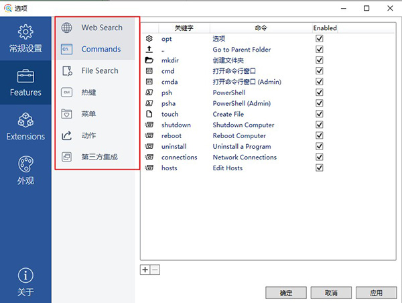This screenshot has height=303, width=402.
Task: Click the icon beside uninstall keyword
Action: pyautogui.click(x=149, y=146)
